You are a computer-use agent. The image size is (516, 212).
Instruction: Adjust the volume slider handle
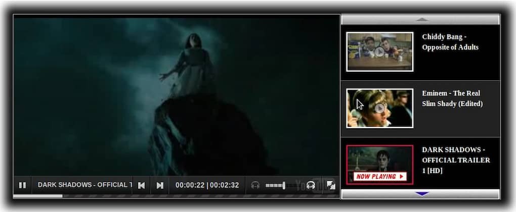(x=284, y=185)
